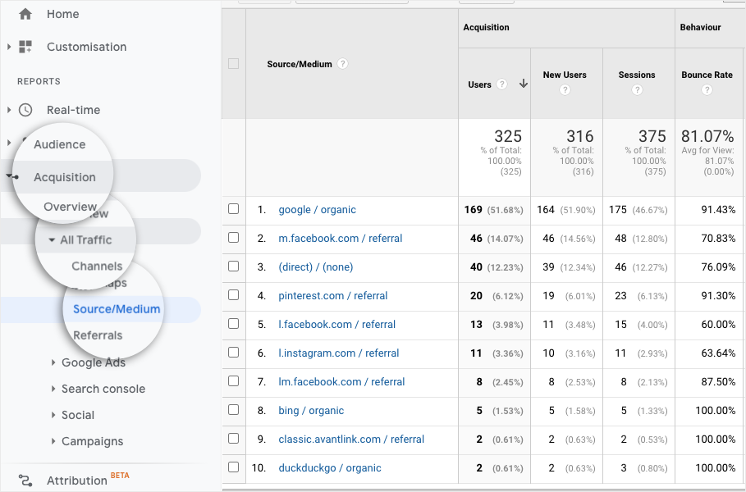Click the Sessions column header
Image resolution: width=746 pixels, height=492 pixels.
(x=637, y=75)
